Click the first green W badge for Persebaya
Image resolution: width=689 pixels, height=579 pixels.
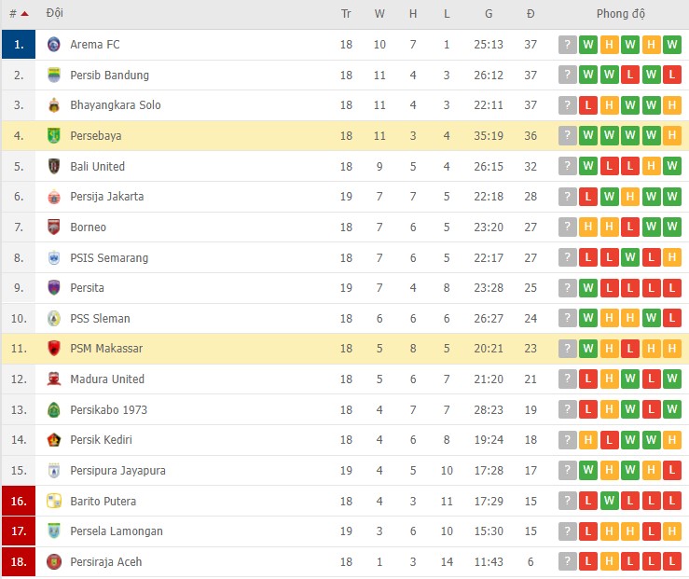coord(588,136)
